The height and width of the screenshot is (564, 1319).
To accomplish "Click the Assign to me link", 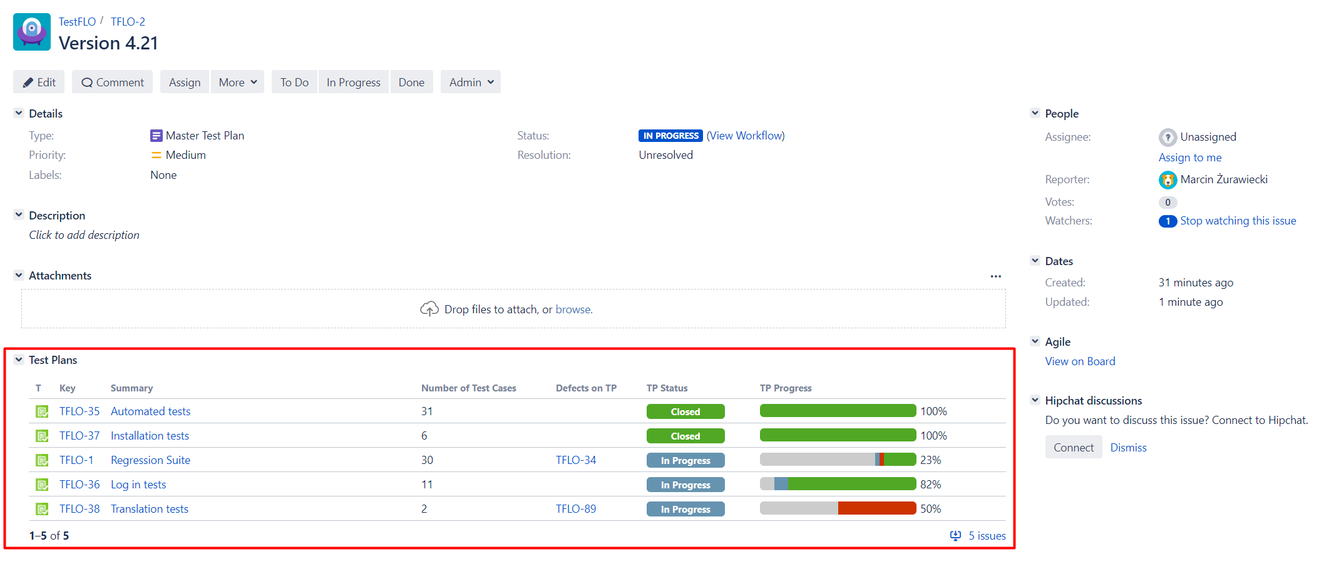I will 1189,157.
